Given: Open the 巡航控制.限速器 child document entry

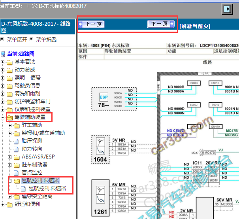Looking at the screenshot, I should 47,188.
